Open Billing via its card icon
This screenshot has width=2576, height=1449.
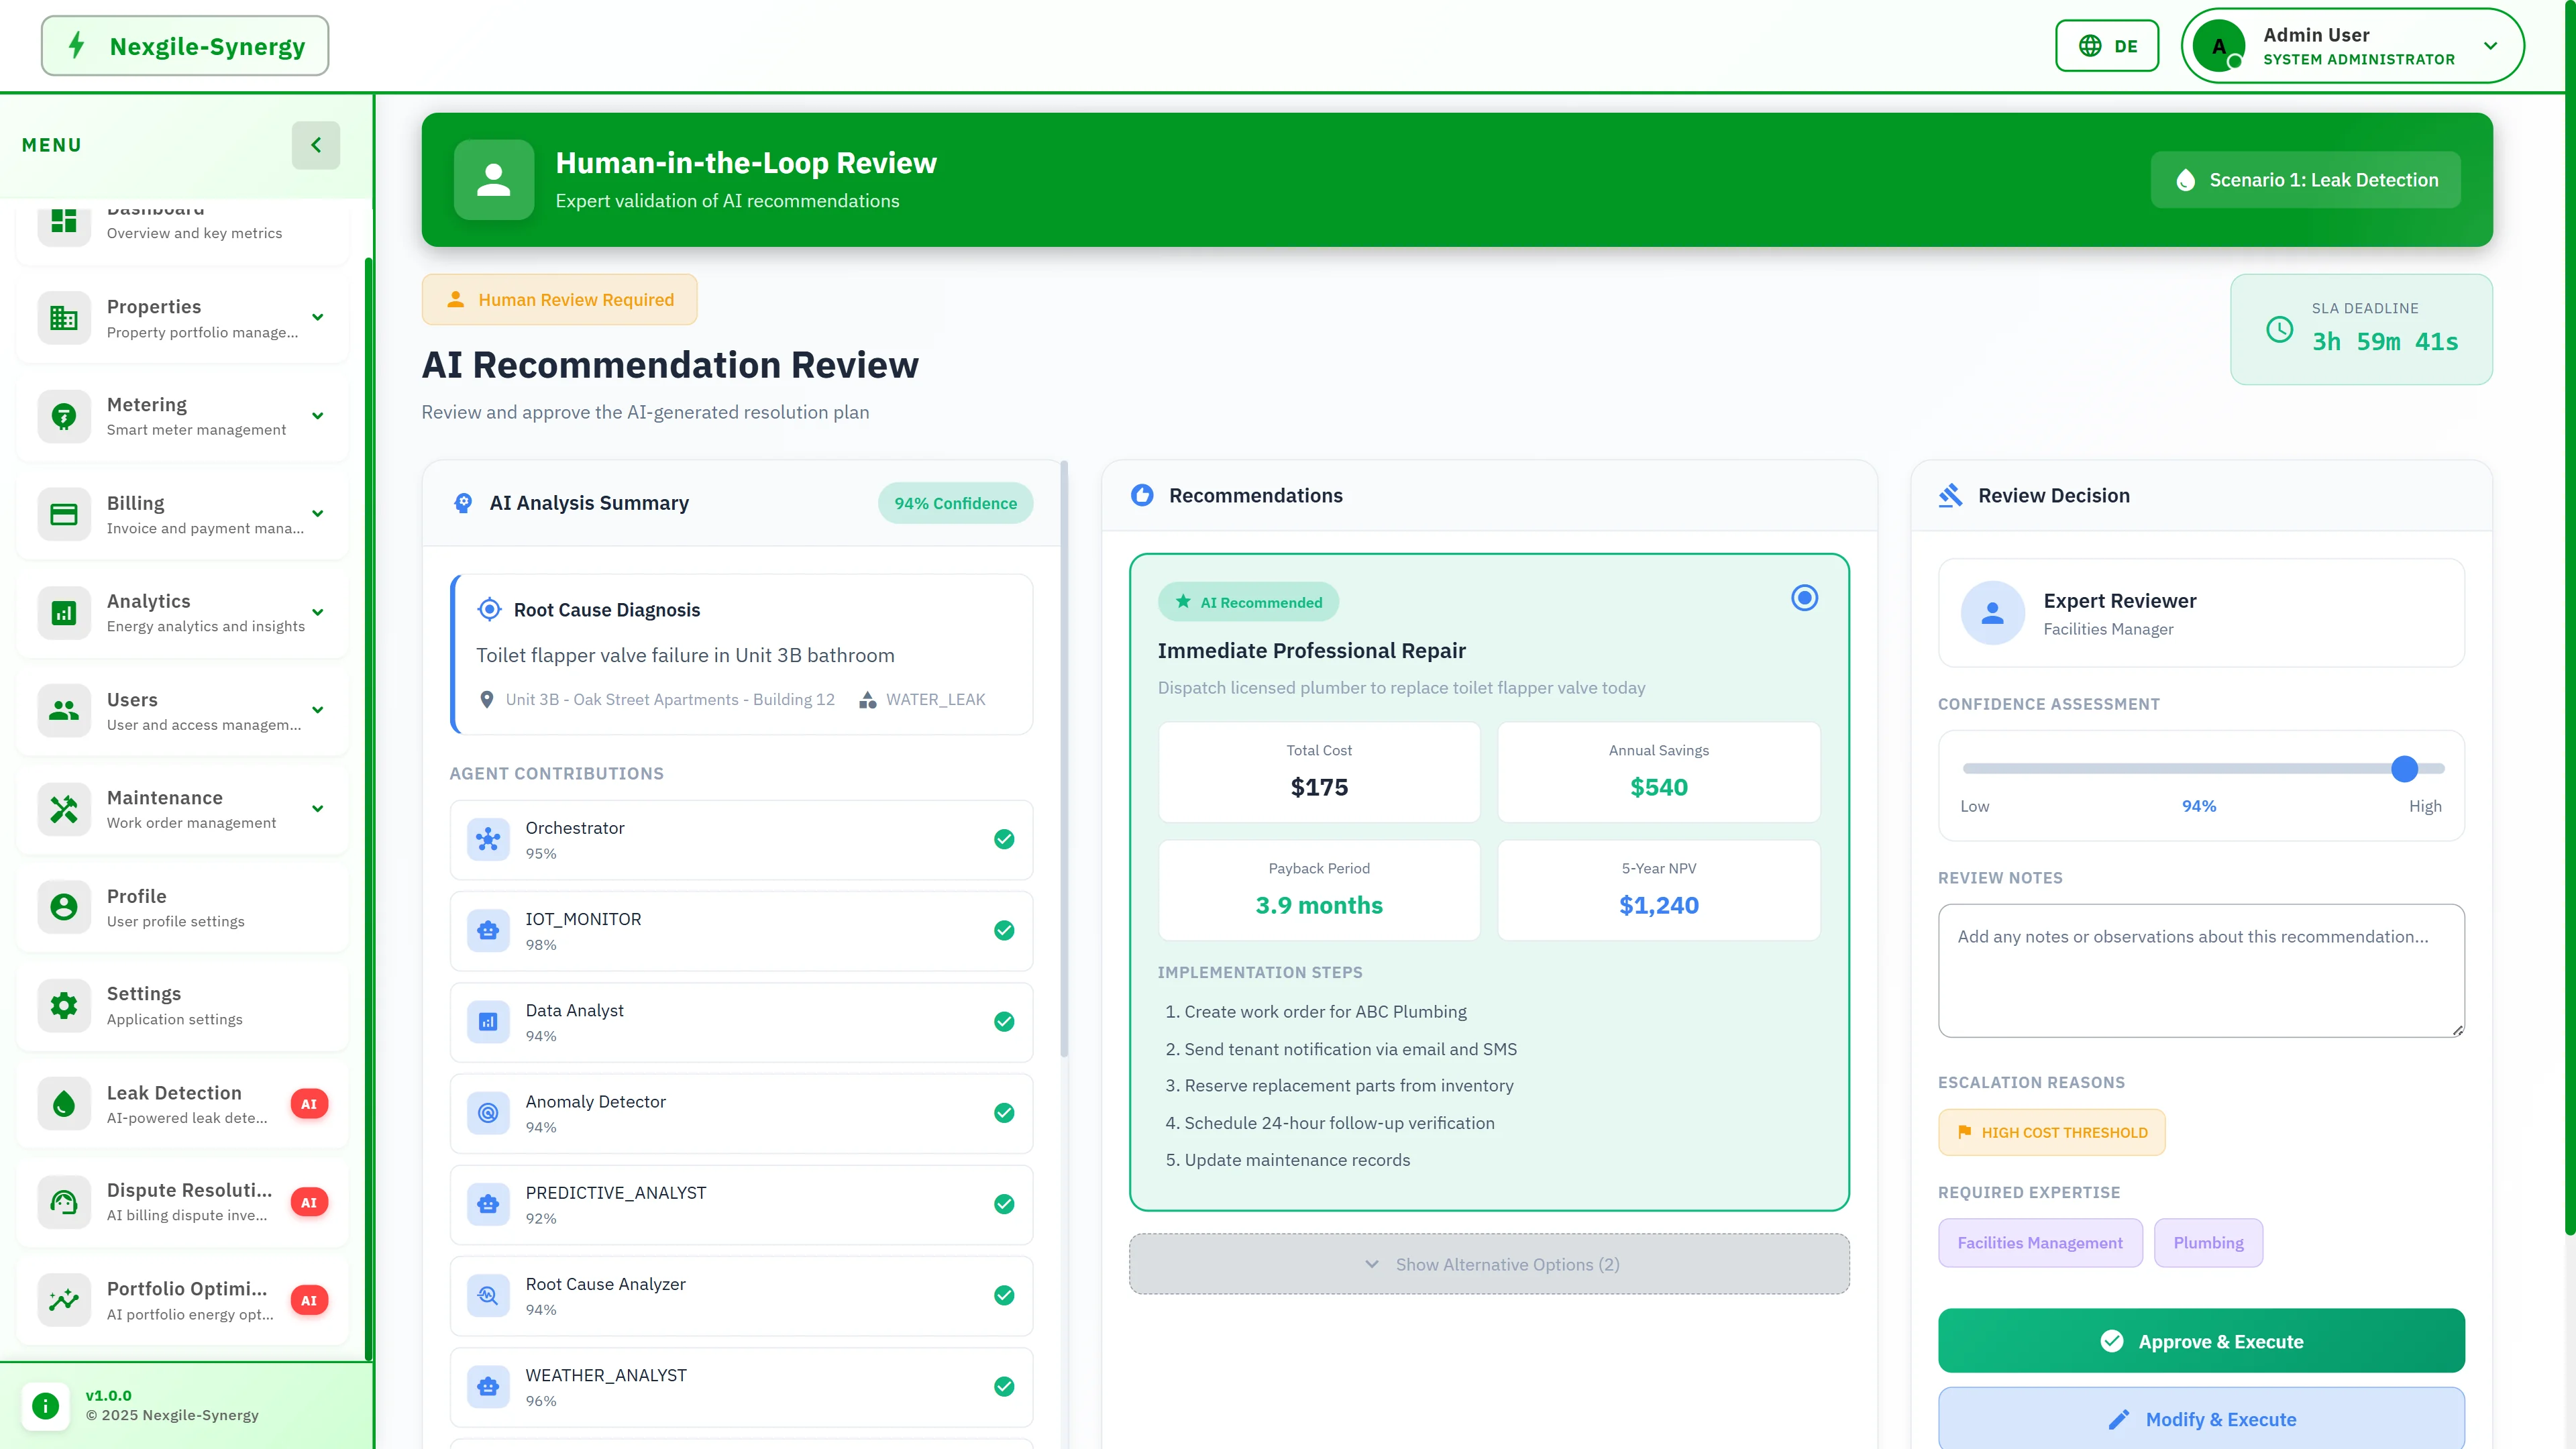63,513
